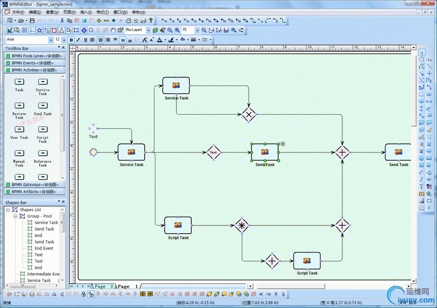Screen dimensions: 437x308
Task: Click the Copy icon in toolbar
Action: 69,20
